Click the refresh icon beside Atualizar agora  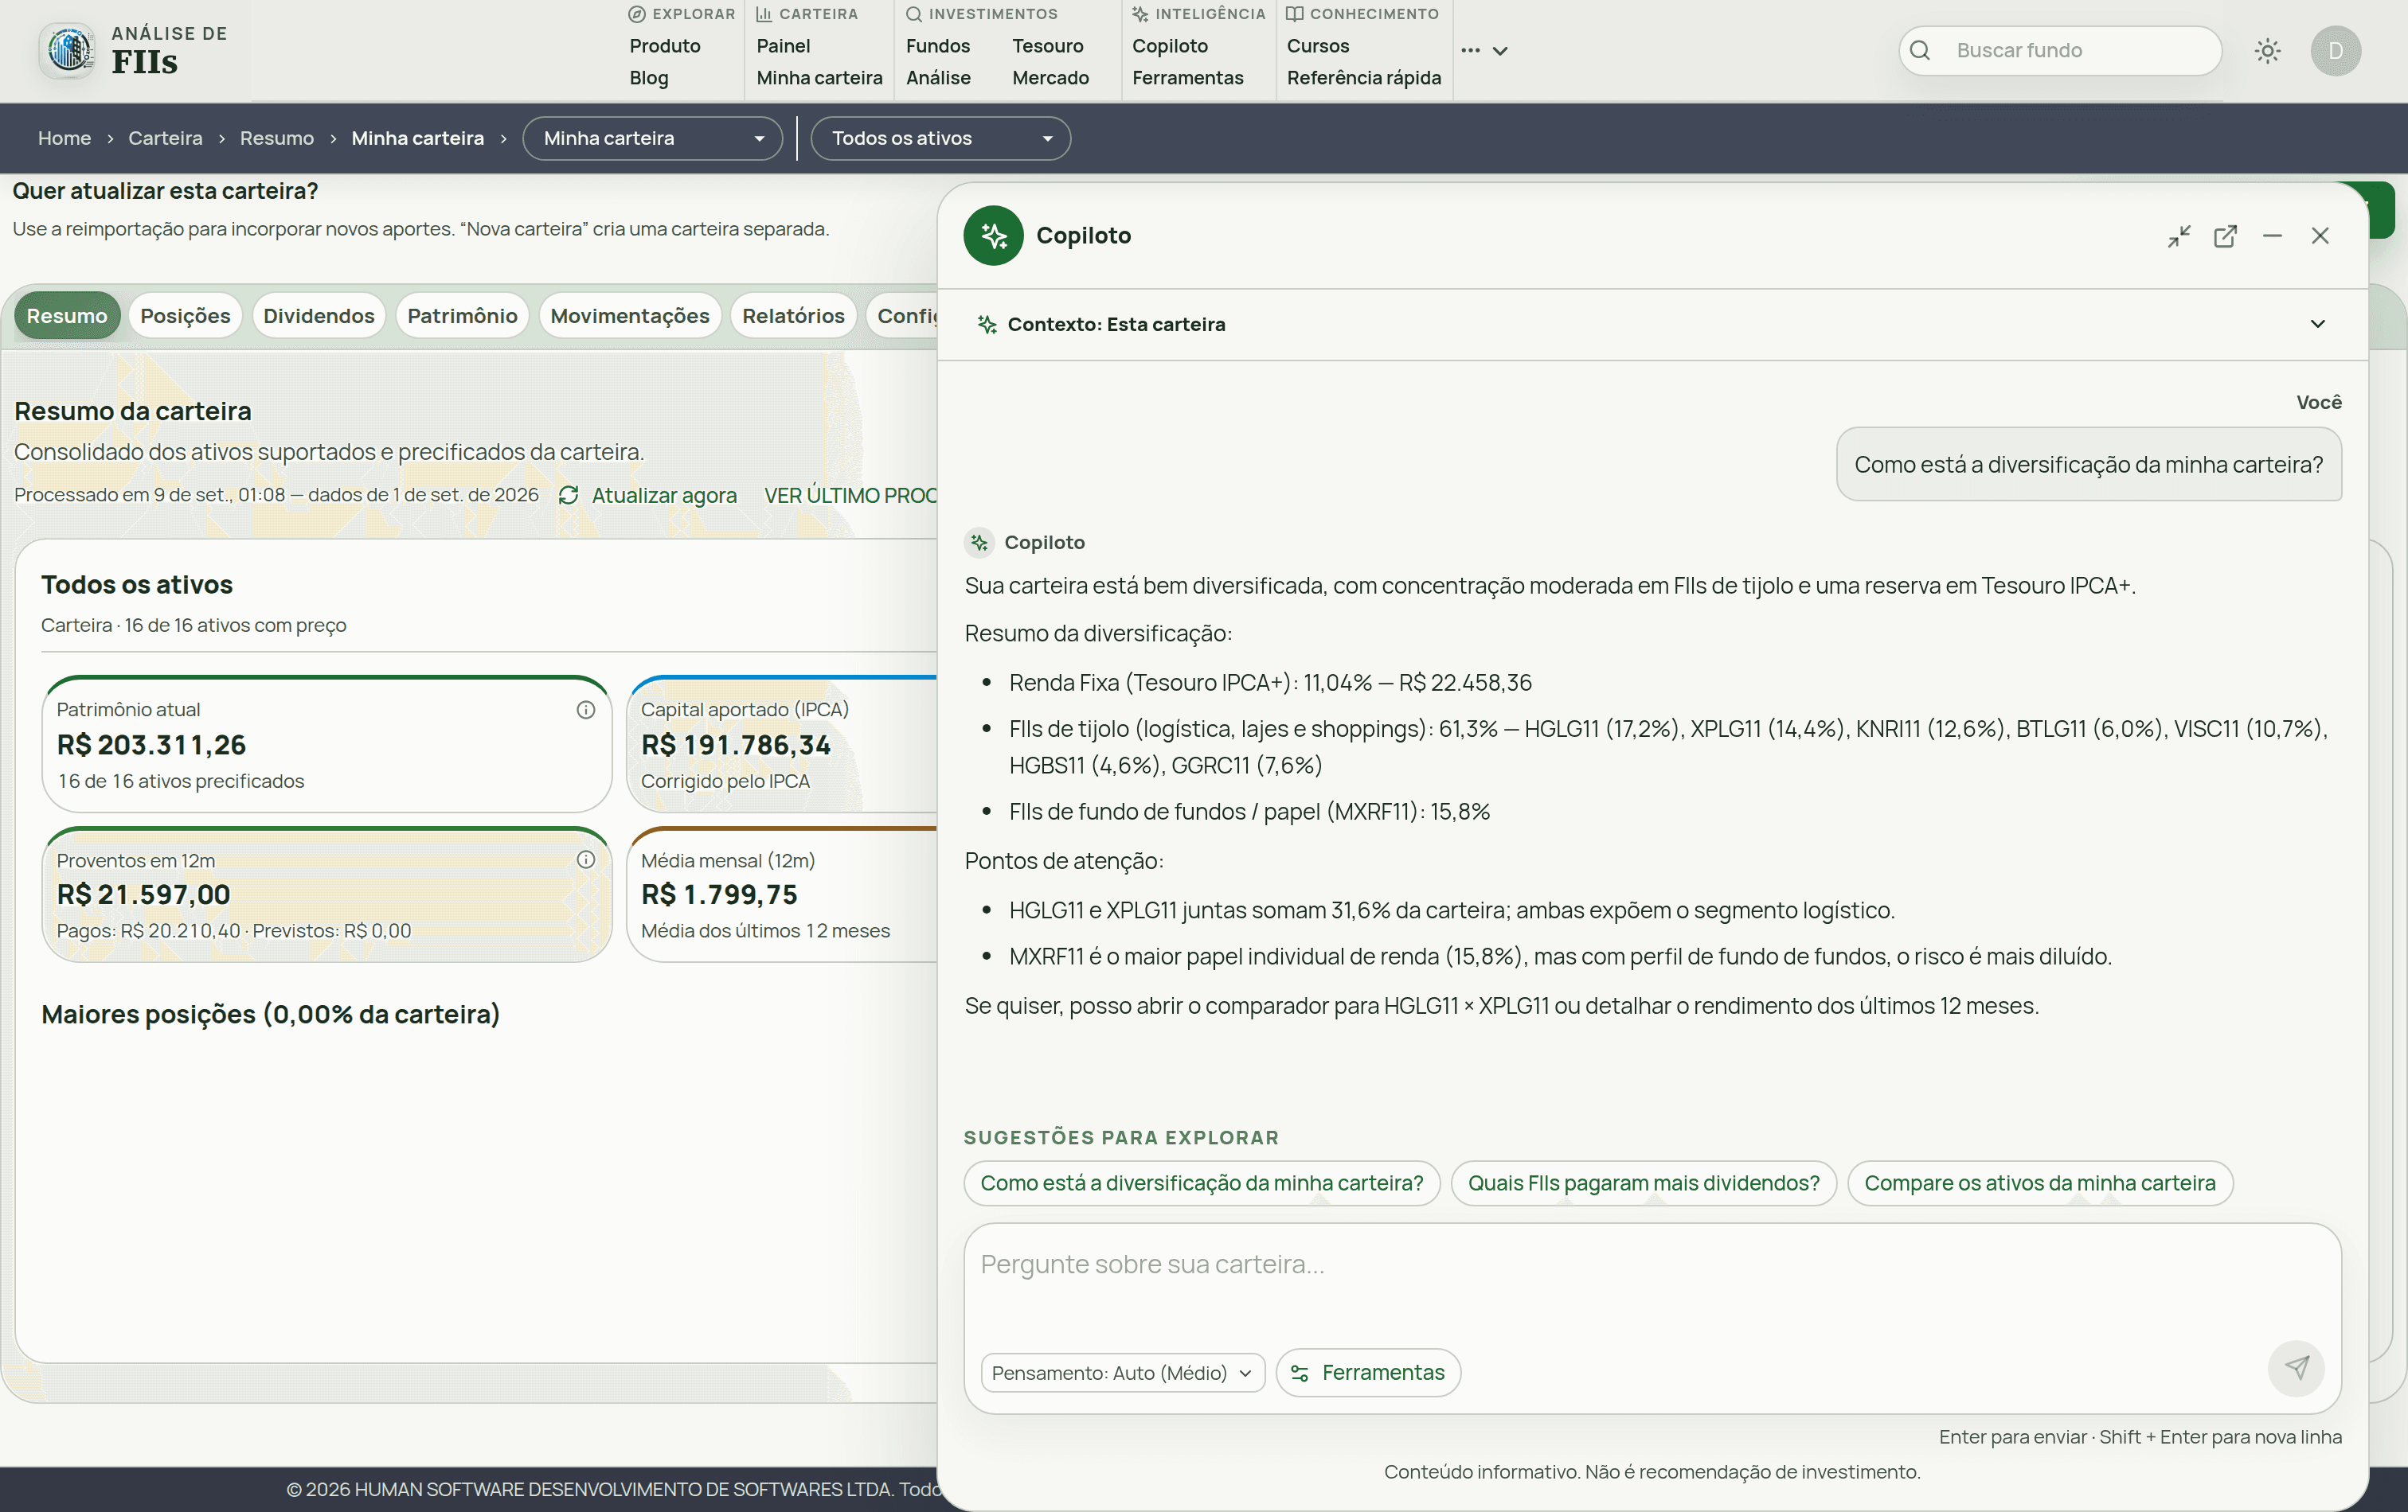(568, 496)
